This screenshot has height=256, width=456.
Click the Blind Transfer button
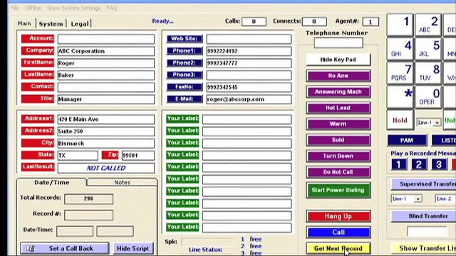pos(424,216)
